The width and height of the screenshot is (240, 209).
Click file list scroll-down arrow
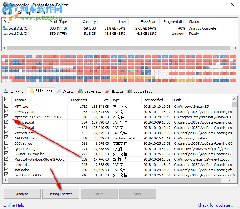(234, 175)
